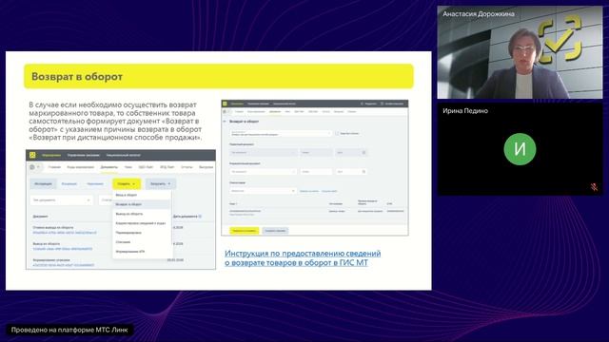The width and height of the screenshot is (609, 342).
Task: Open return reason dropdown in right form
Action: pos(282,133)
